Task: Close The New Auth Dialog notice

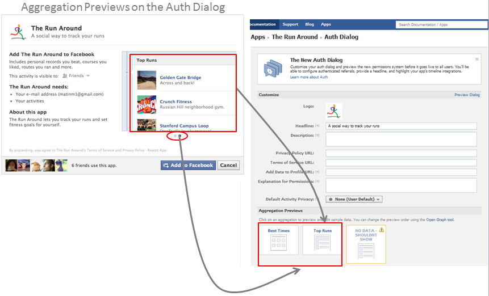Action: [477, 59]
